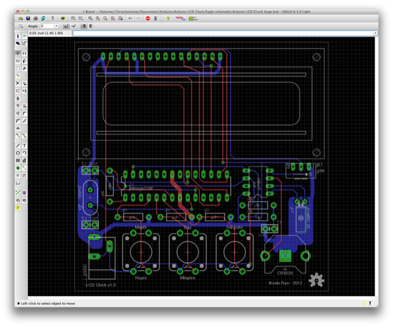The height and width of the screenshot is (327, 393).
Task: Select the Via (green dot) tool
Action: pyautogui.click(x=18, y=168)
